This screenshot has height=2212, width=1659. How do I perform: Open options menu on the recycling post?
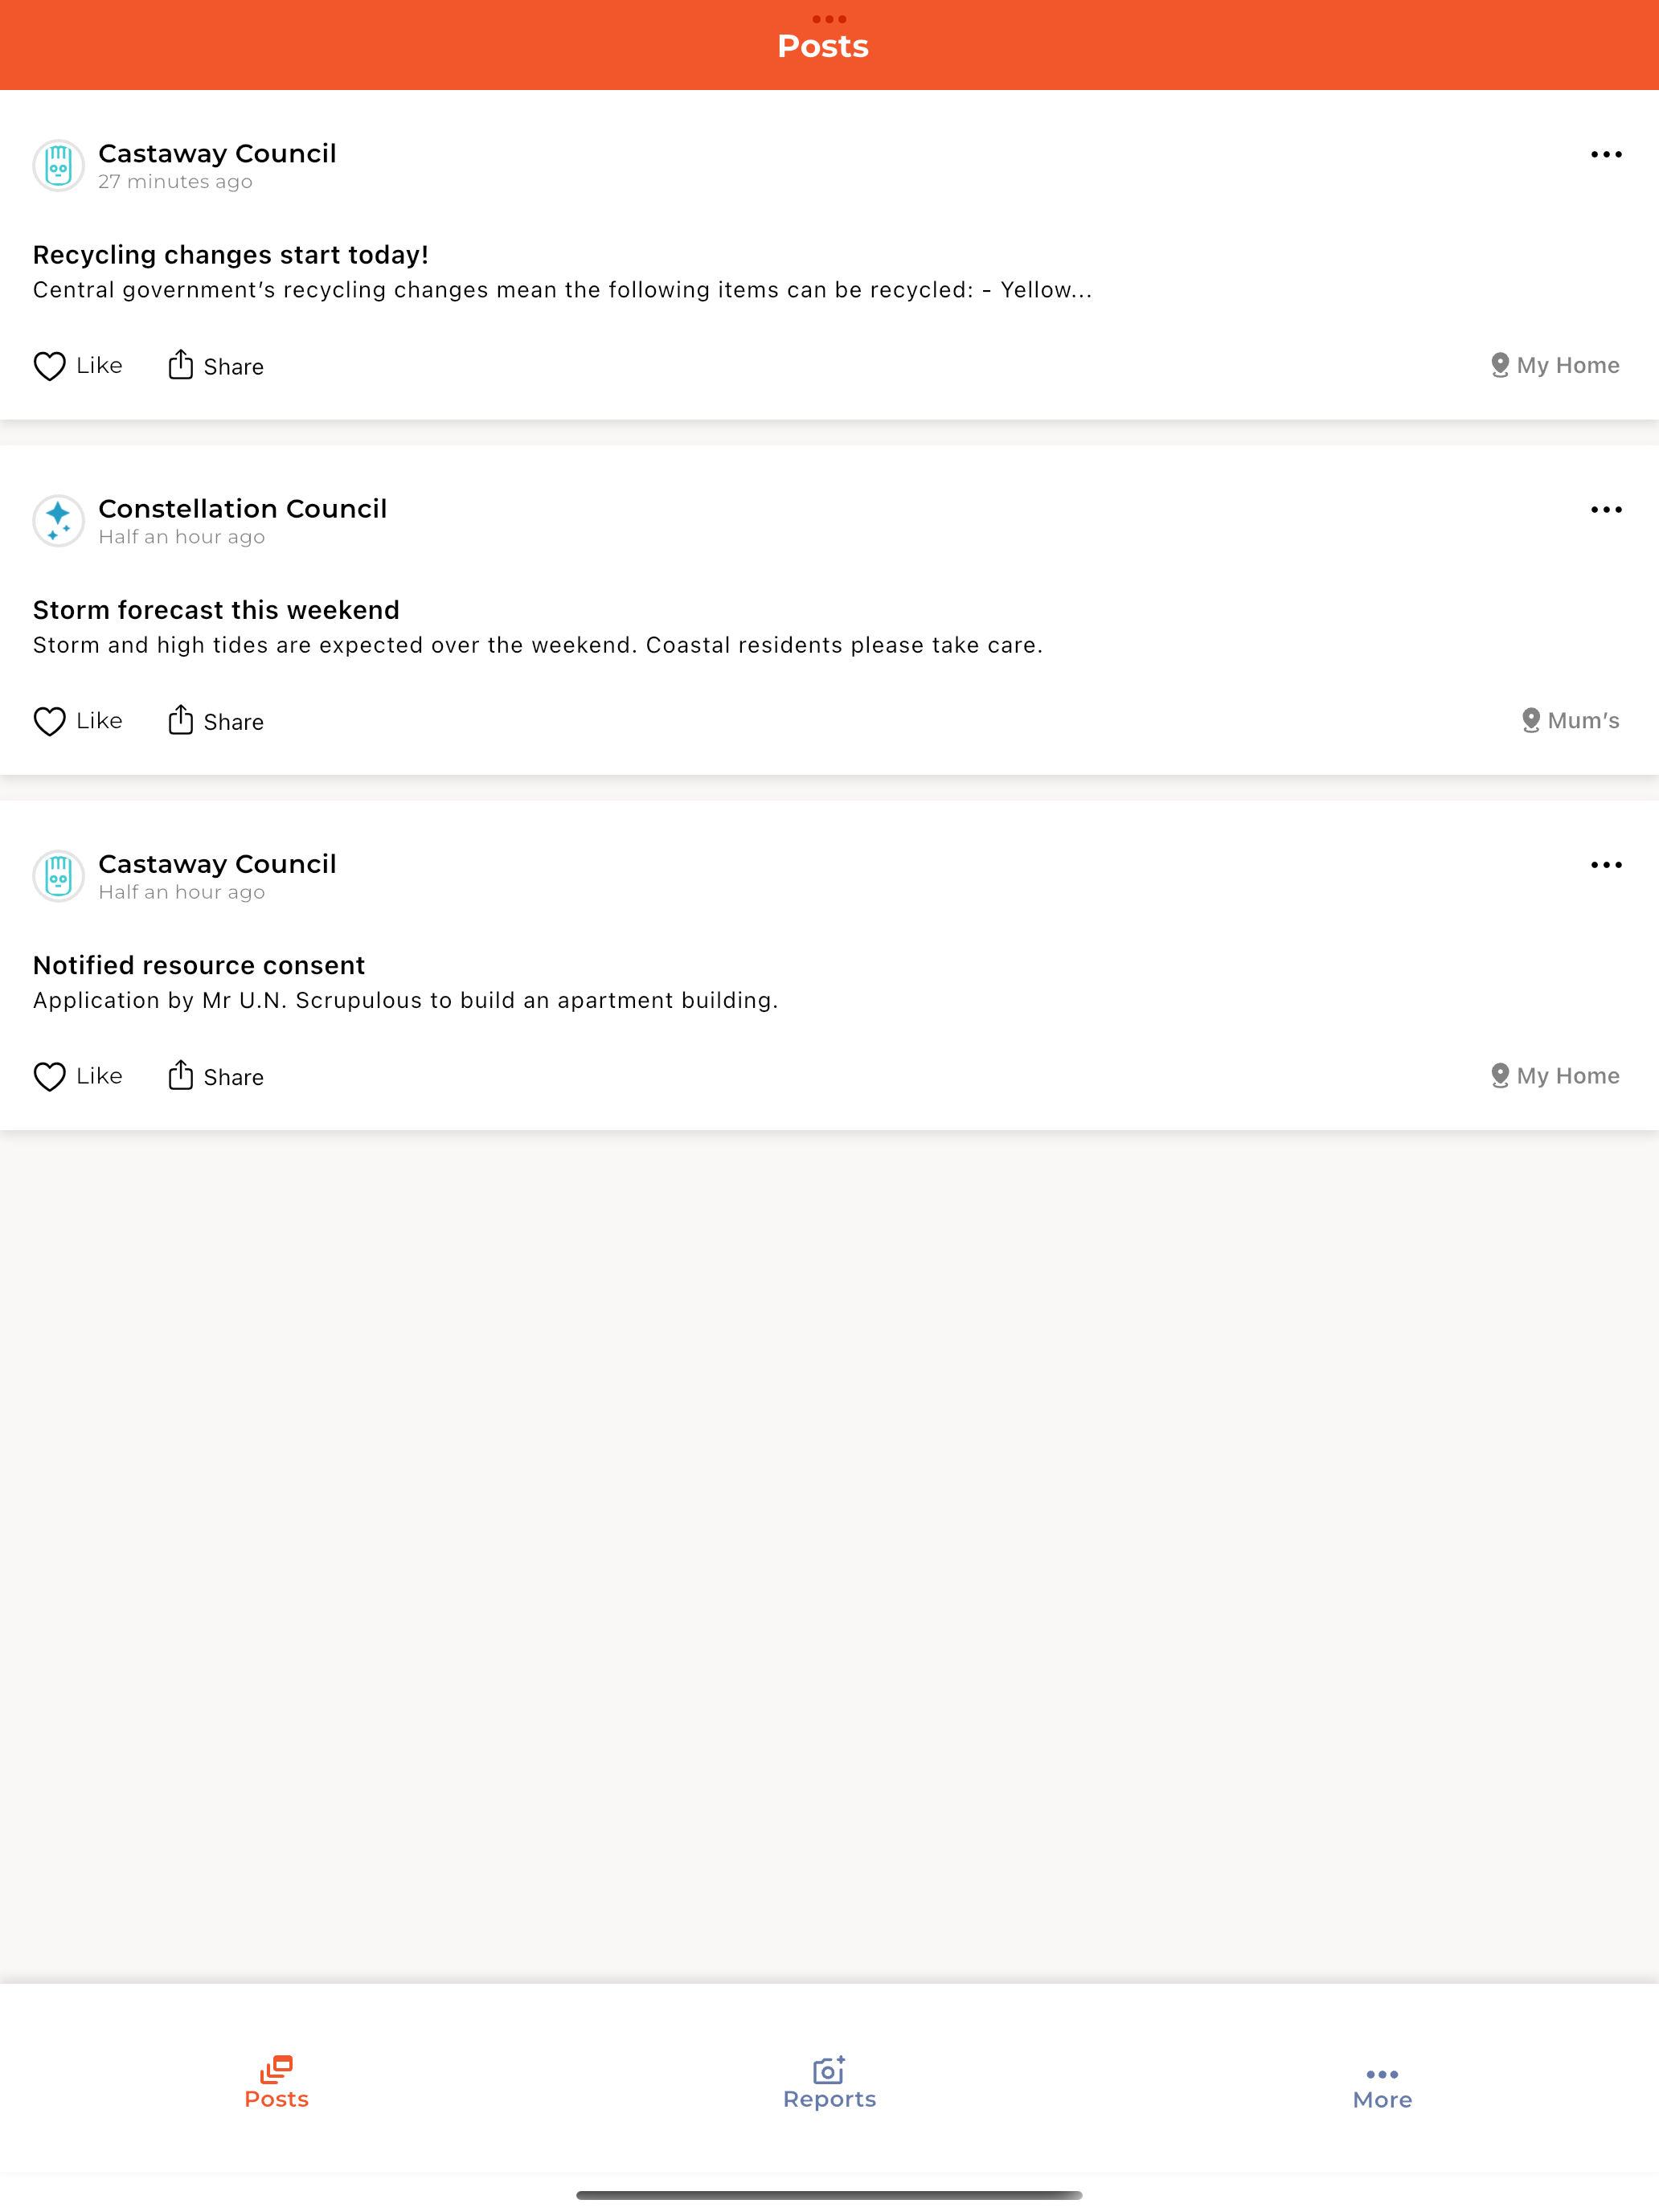1605,154
